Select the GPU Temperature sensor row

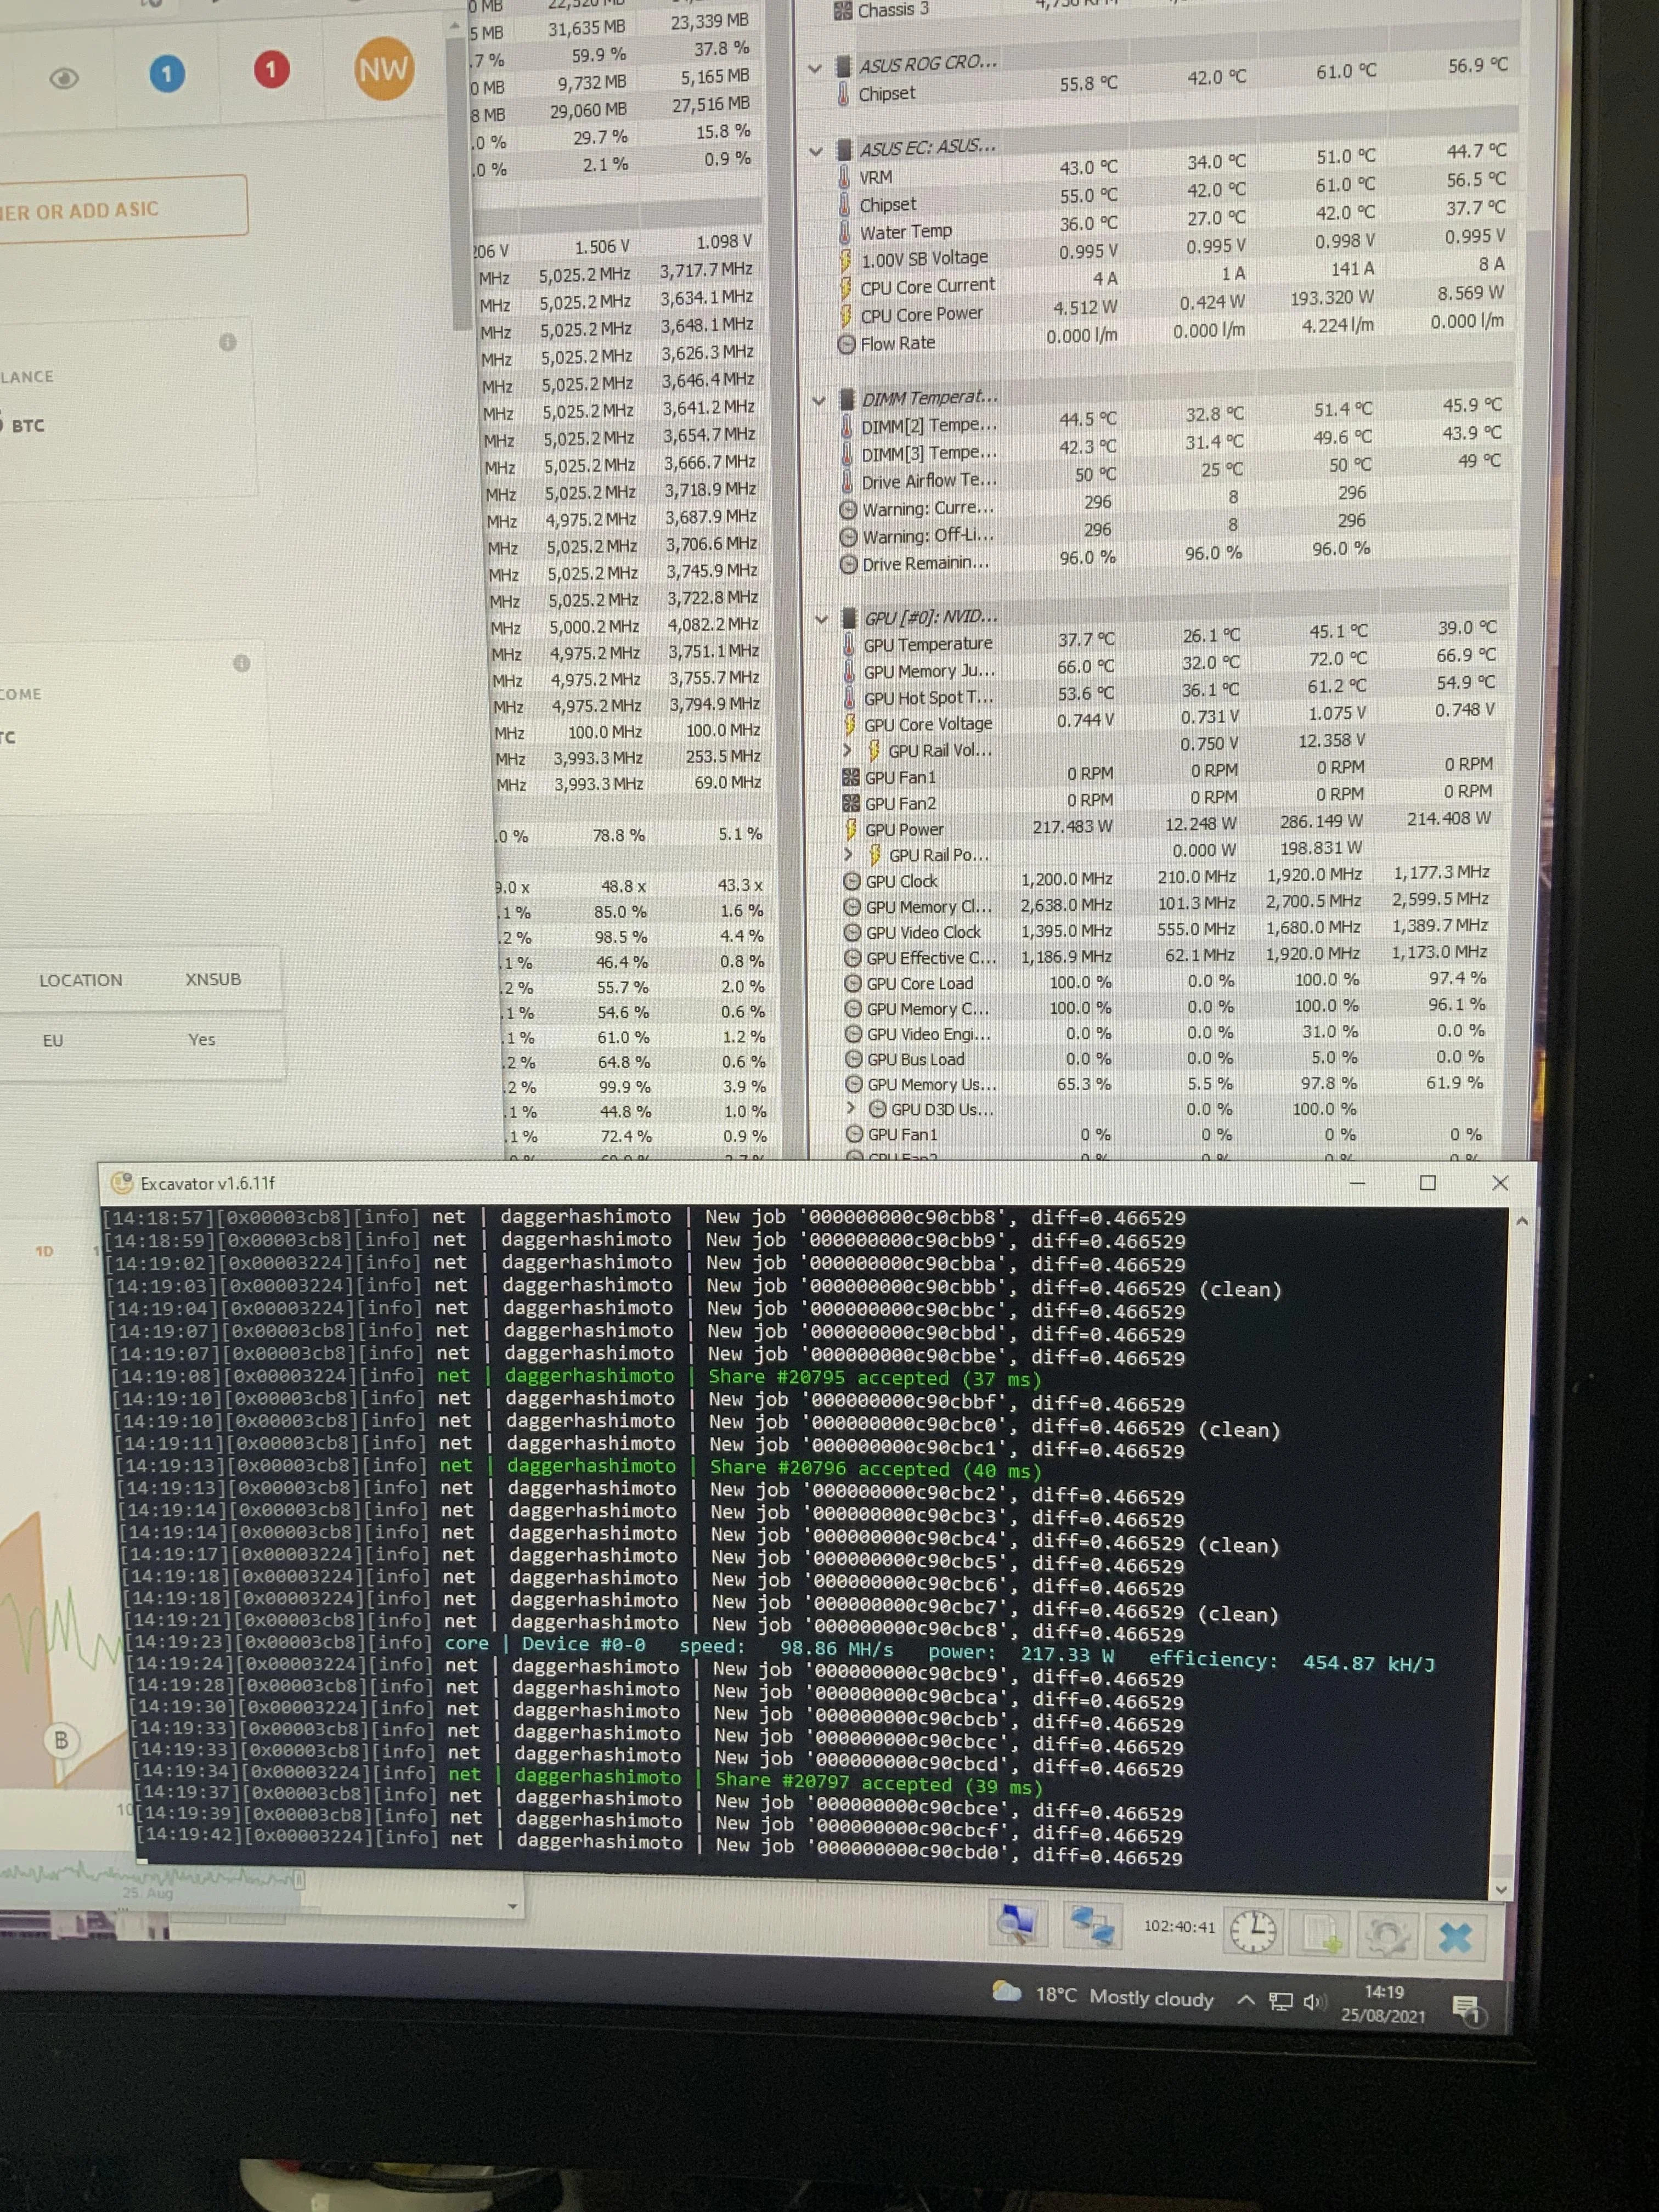pos(1170,637)
